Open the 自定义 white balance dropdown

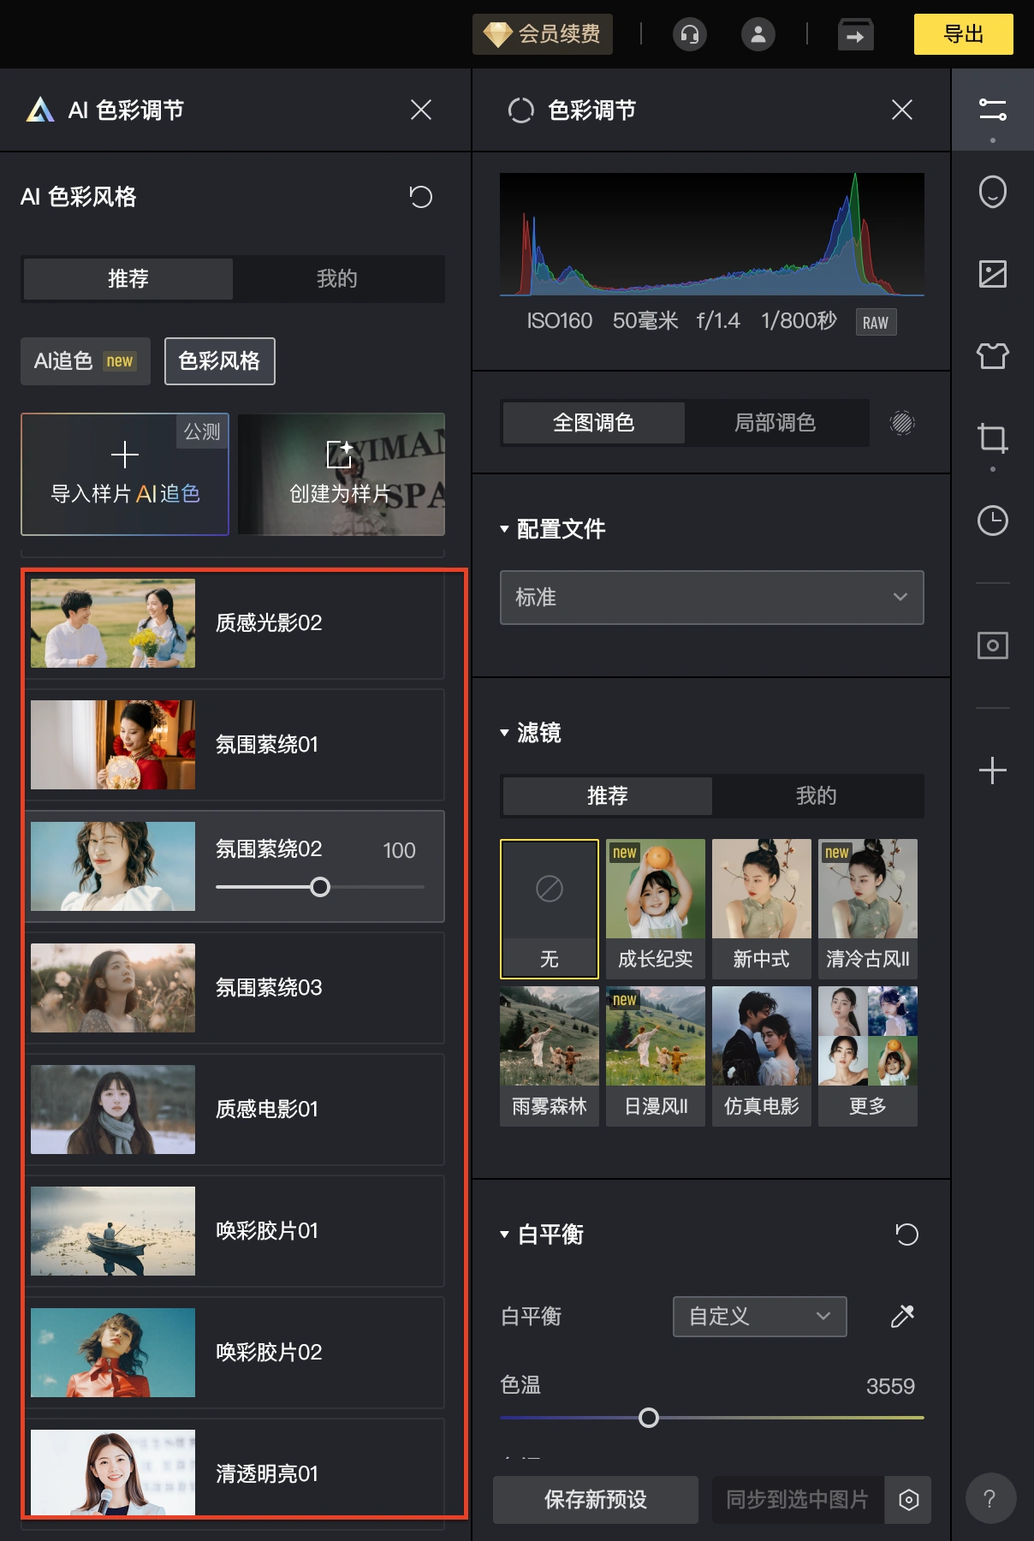point(759,1316)
